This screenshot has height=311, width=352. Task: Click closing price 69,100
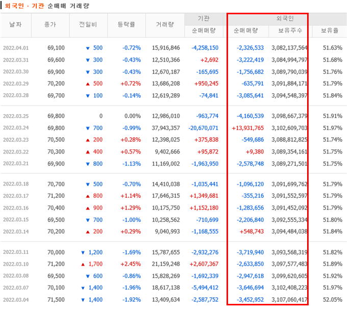point(56,48)
